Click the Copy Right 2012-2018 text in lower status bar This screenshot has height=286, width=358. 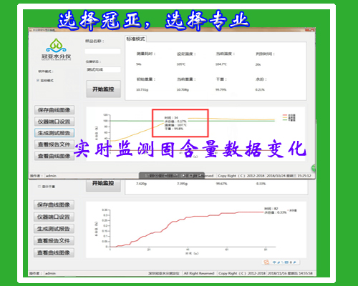(x=241, y=273)
